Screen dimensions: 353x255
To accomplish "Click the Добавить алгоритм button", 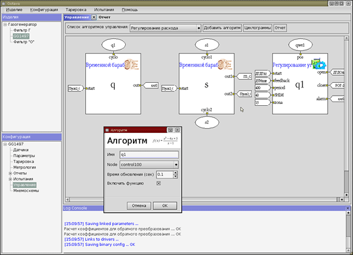I will tap(222, 28).
